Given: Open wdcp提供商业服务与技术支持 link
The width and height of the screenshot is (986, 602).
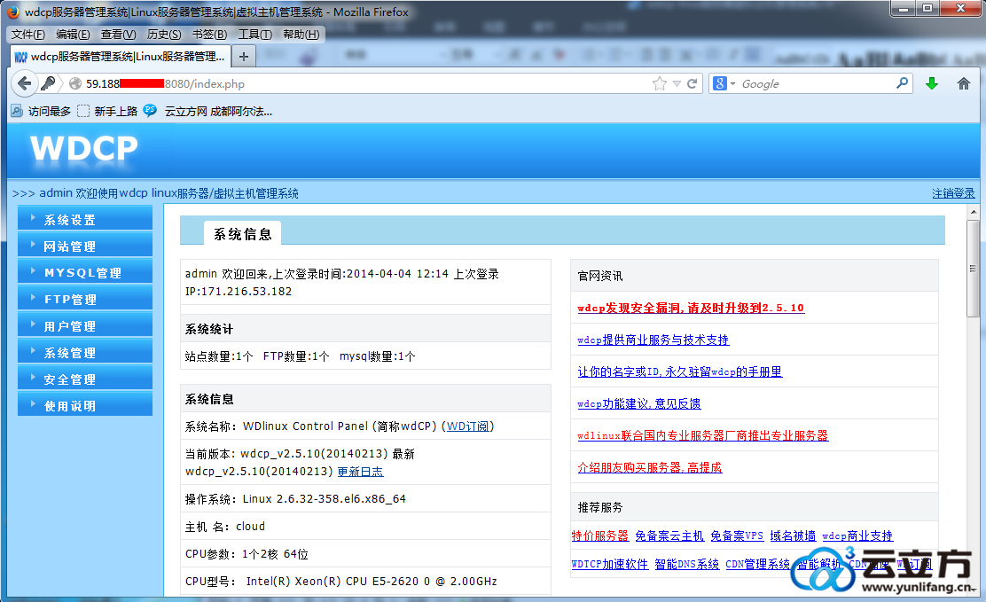Looking at the screenshot, I should 653,340.
